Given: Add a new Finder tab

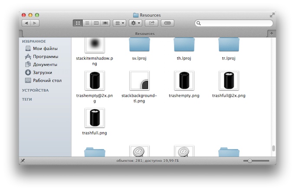Looking at the screenshot, I should coord(272,33).
